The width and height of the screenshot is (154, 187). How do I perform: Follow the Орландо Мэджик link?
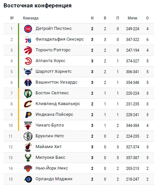click(54, 179)
